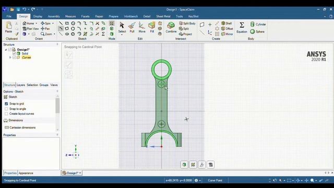
Task: Enable Create layout curves option
Action: click(6, 114)
